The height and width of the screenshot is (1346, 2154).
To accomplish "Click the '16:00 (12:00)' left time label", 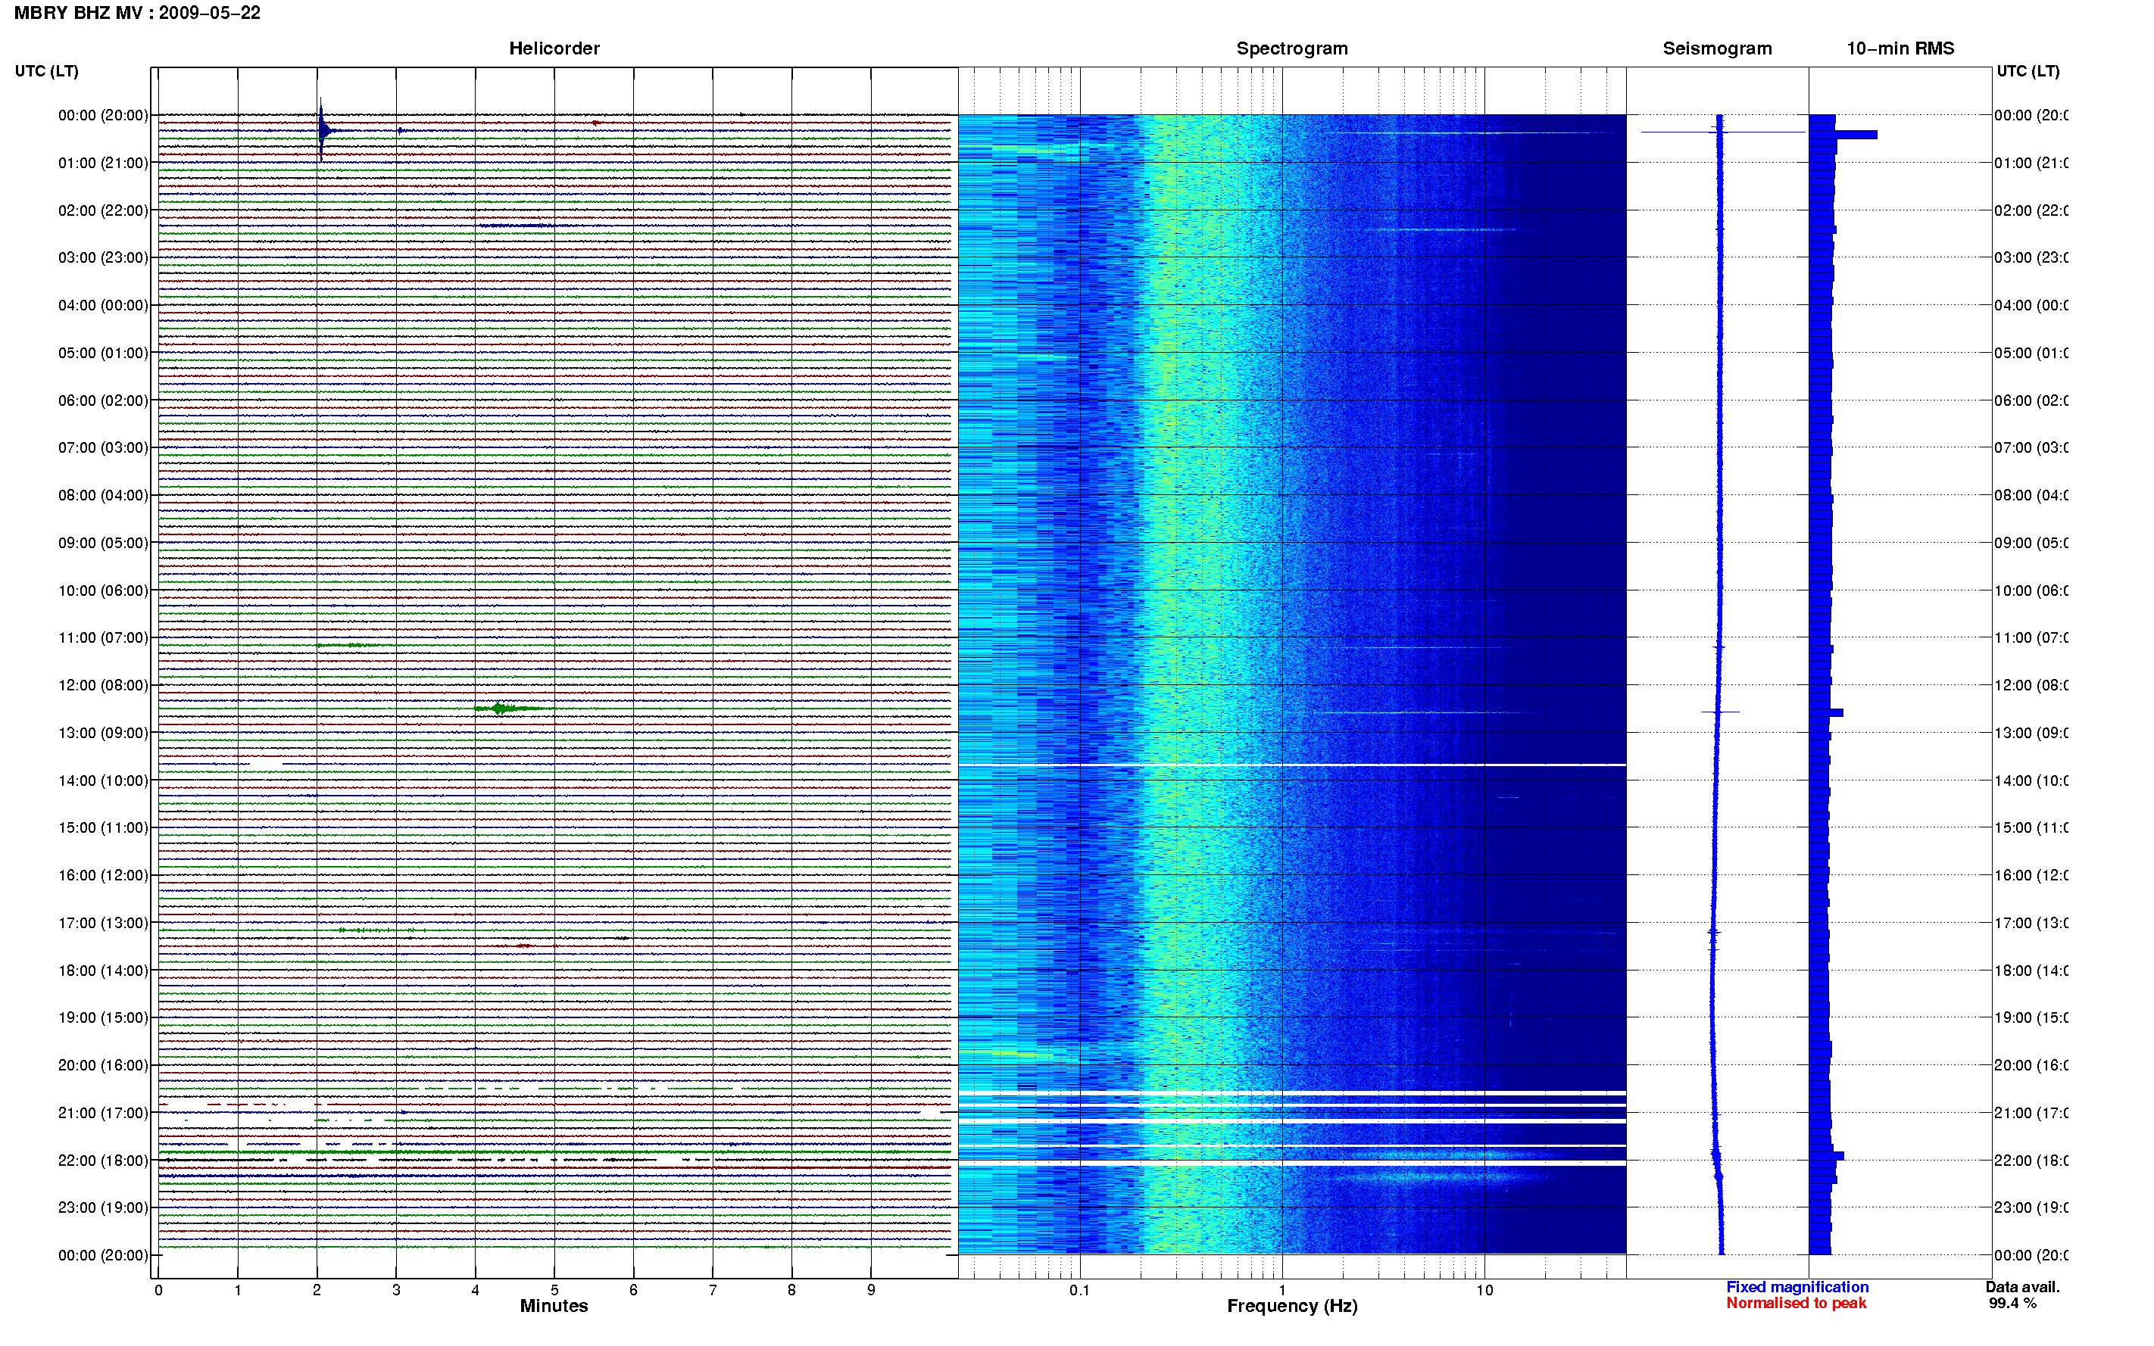I will click(103, 875).
